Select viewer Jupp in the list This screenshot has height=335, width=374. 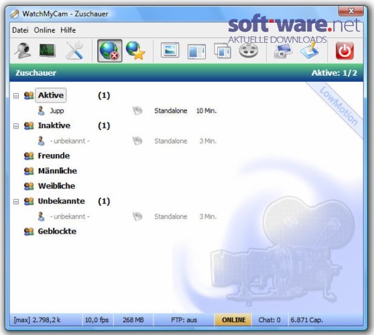coord(57,111)
